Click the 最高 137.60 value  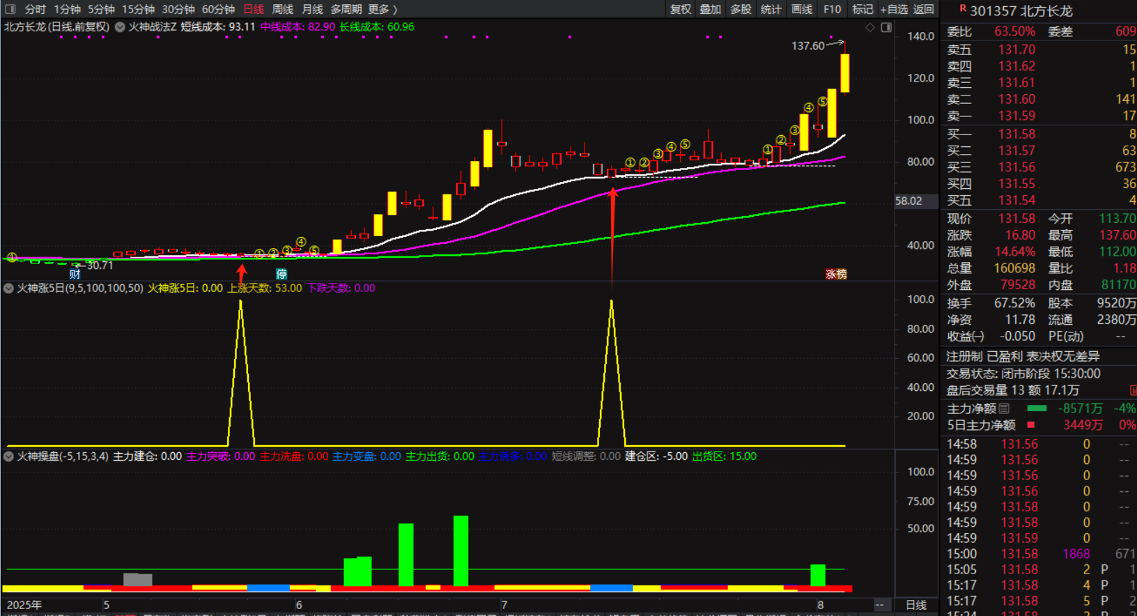click(x=1117, y=235)
